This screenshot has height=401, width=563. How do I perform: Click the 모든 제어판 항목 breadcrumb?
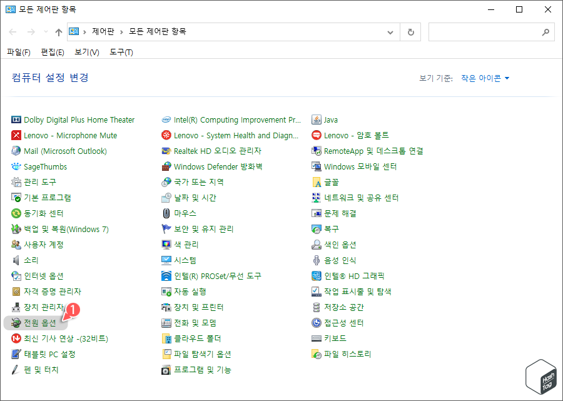pos(158,31)
